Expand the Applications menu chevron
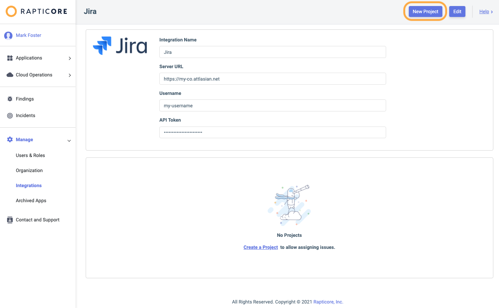The image size is (499, 308). [x=70, y=58]
